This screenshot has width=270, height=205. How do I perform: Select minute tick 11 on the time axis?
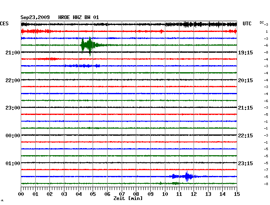(179, 194)
